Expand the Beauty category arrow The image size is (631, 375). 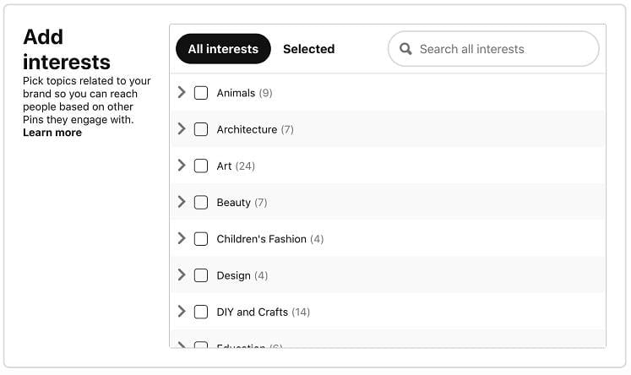[182, 202]
